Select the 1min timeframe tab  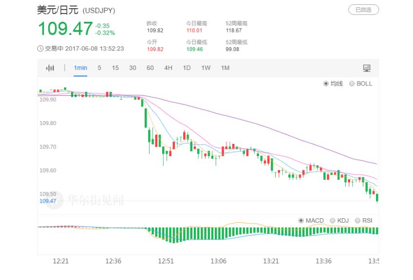tap(80, 68)
